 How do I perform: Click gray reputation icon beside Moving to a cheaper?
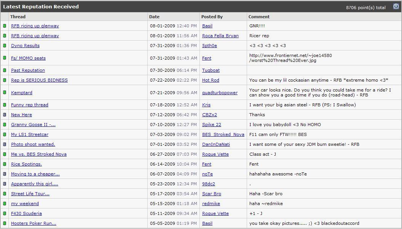(x=5, y=174)
